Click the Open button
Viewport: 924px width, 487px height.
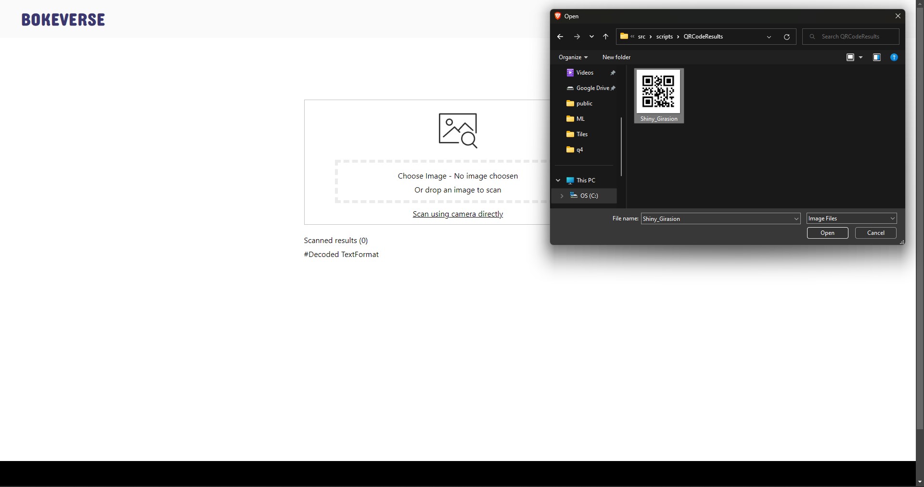(827, 233)
